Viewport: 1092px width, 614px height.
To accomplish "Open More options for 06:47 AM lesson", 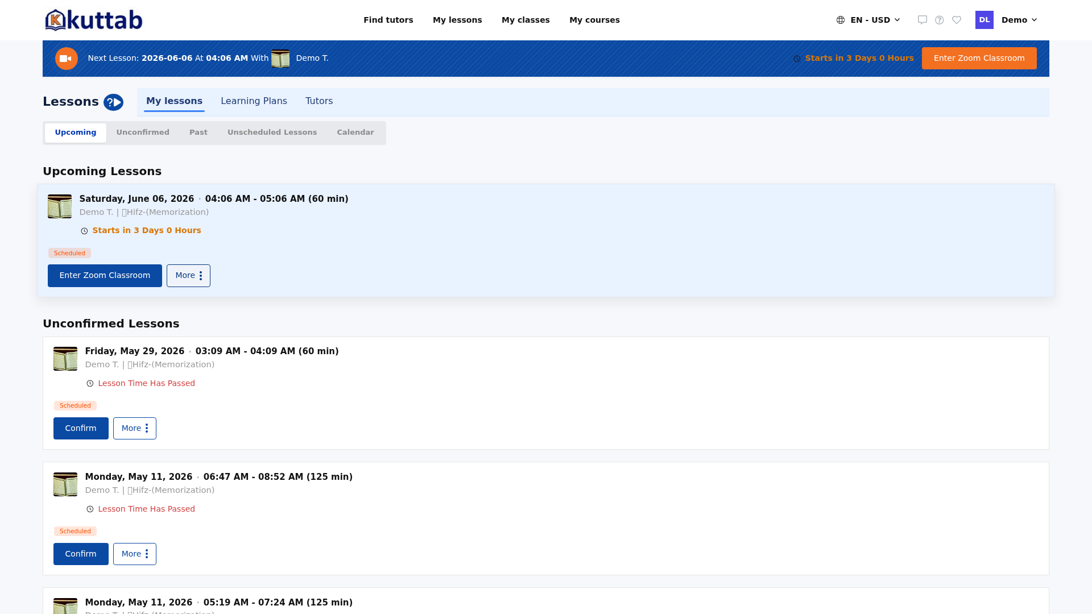I will [x=135, y=554].
